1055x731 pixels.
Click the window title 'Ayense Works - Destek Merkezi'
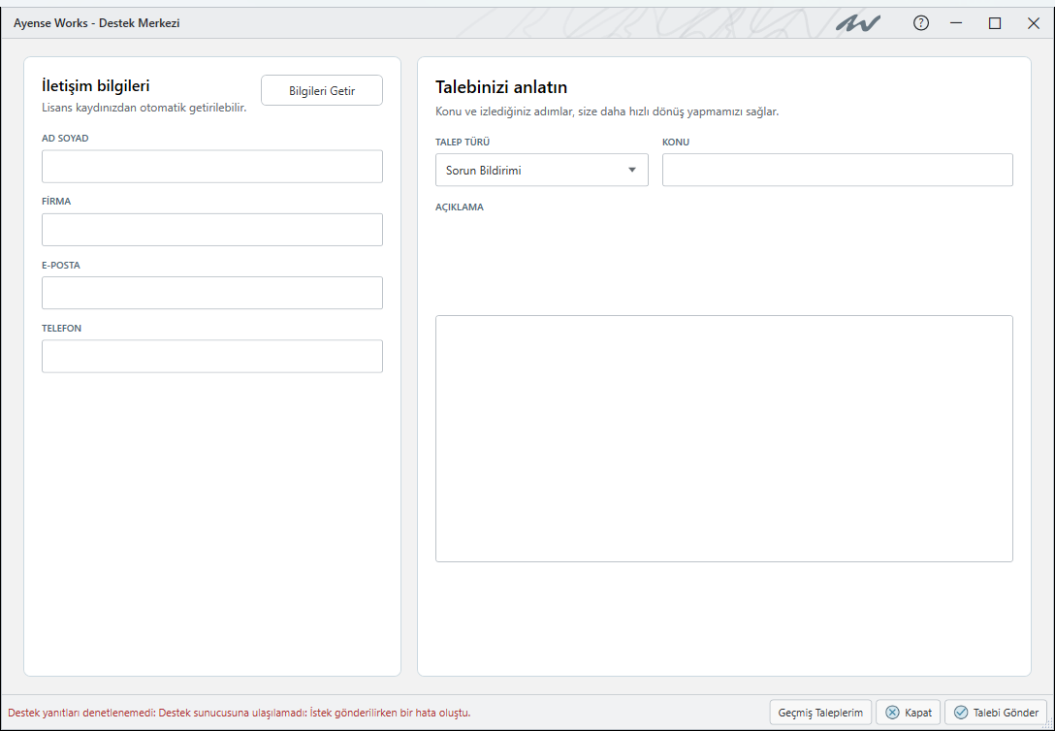96,23
